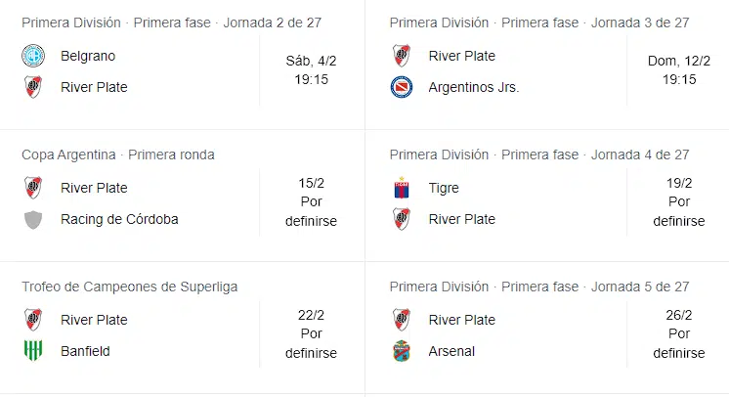Click River Plate crest in Belgrano match
Image resolution: width=729 pixels, height=397 pixels.
(33, 87)
